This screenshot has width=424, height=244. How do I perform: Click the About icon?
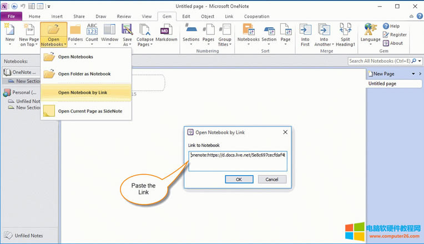point(386,43)
